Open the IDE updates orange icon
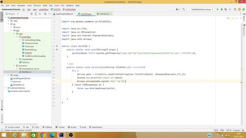 pyautogui.click(x=239, y=9)
